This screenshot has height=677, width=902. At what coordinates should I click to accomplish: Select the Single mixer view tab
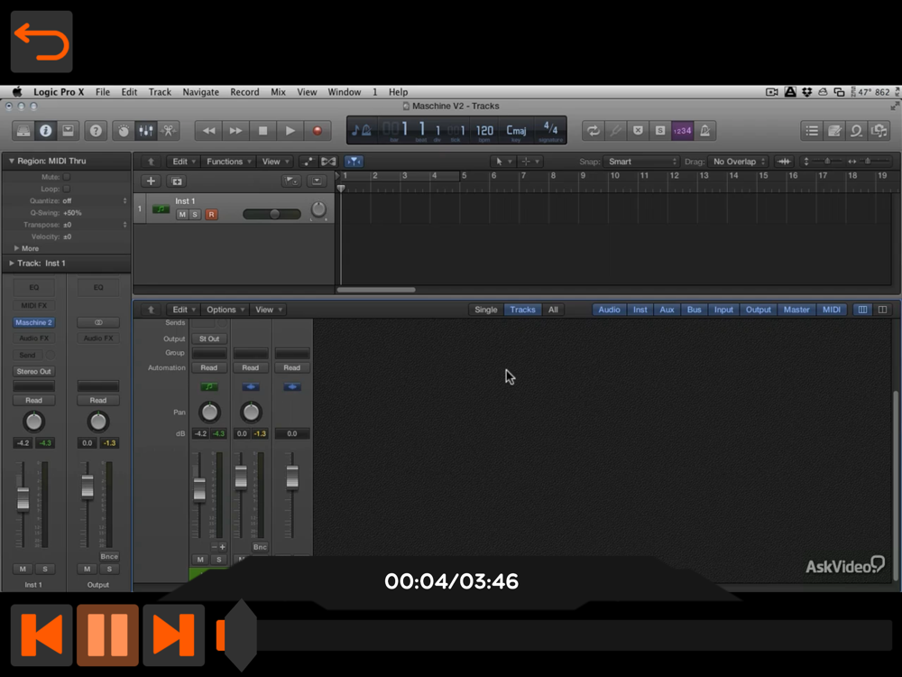pyautogui.click(x=485, y=310)
